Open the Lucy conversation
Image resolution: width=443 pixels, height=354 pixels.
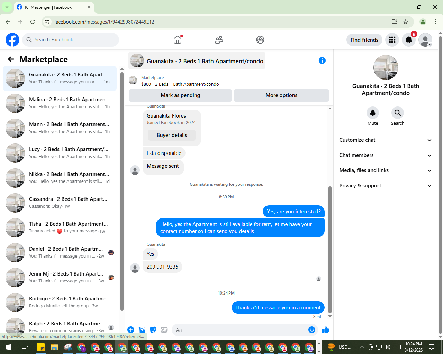click(60, 153)
